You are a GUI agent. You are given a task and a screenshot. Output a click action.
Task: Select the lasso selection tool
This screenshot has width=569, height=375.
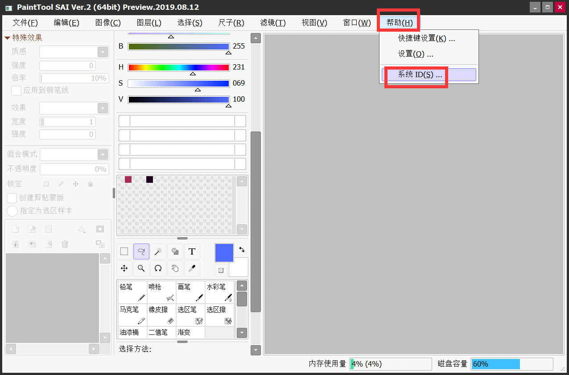coord(141,251)
